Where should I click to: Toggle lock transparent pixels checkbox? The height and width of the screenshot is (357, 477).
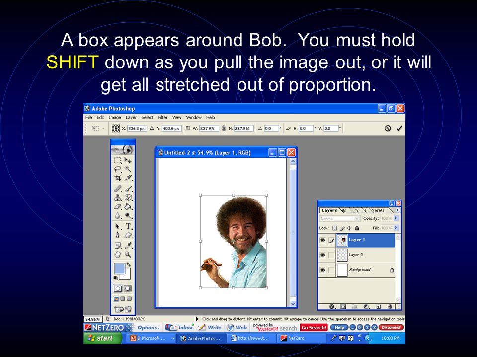(x=334, y=228)
